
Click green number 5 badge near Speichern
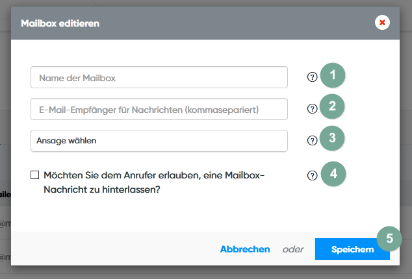389,238
